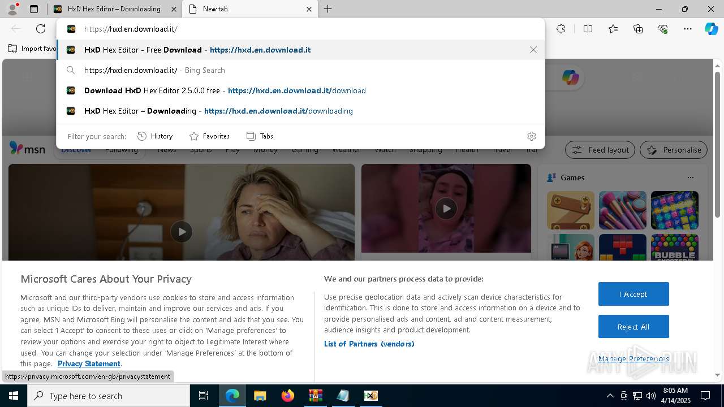This screenshot has width=724, height=407.
Task: Open the Extensions puzzle icon
Action: click(561, 29)
